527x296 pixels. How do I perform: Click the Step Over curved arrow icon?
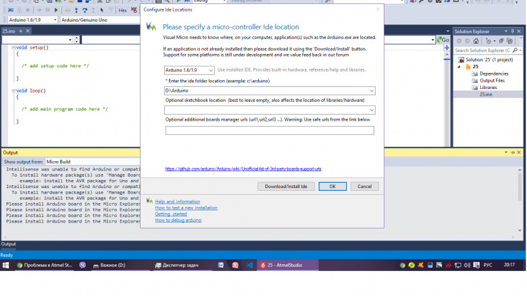pos(84,10)
